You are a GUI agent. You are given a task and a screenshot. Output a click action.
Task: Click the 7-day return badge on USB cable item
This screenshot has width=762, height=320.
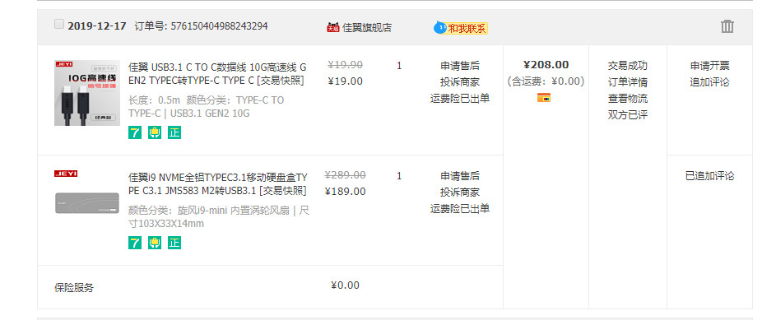(135, 132)
